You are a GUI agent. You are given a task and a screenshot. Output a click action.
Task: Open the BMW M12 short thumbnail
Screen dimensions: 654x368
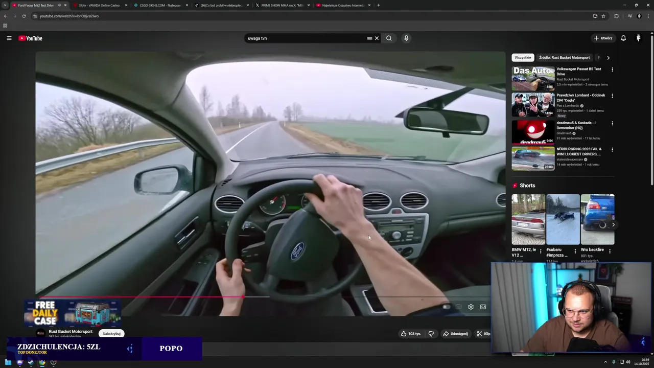click(x=528, y=219)
